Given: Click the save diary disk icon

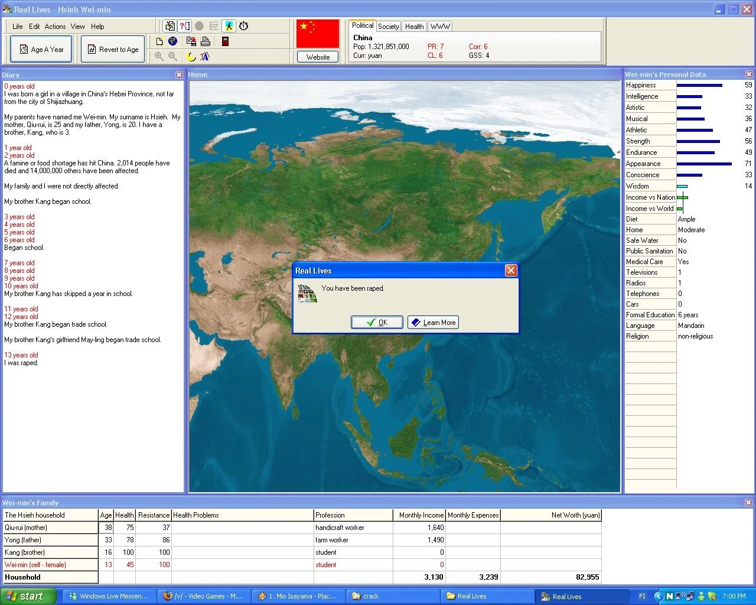Looking at the screenshot, I should 191,41.
